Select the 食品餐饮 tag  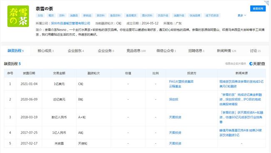(131, 15)
